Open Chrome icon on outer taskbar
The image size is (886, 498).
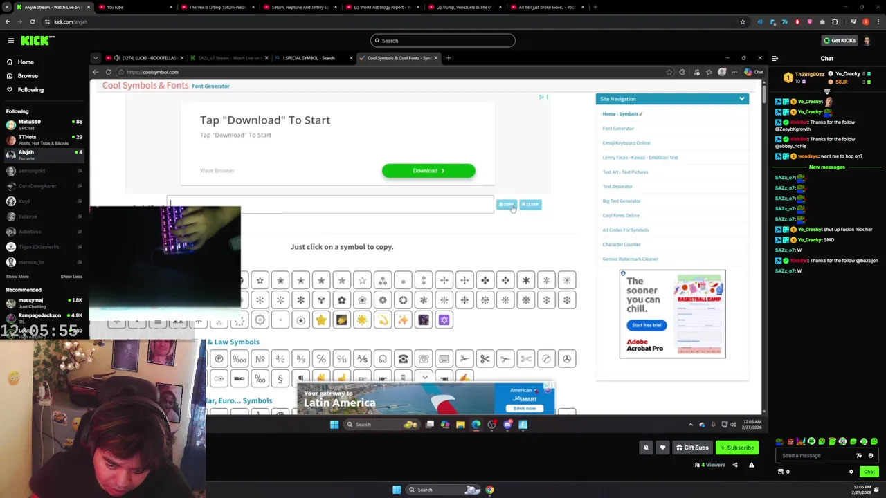489,490
